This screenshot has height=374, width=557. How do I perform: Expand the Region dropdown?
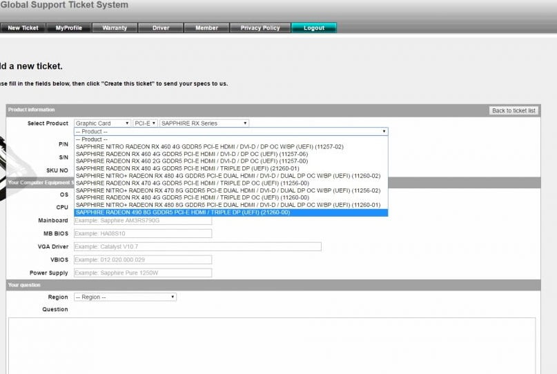coord(124,297)
